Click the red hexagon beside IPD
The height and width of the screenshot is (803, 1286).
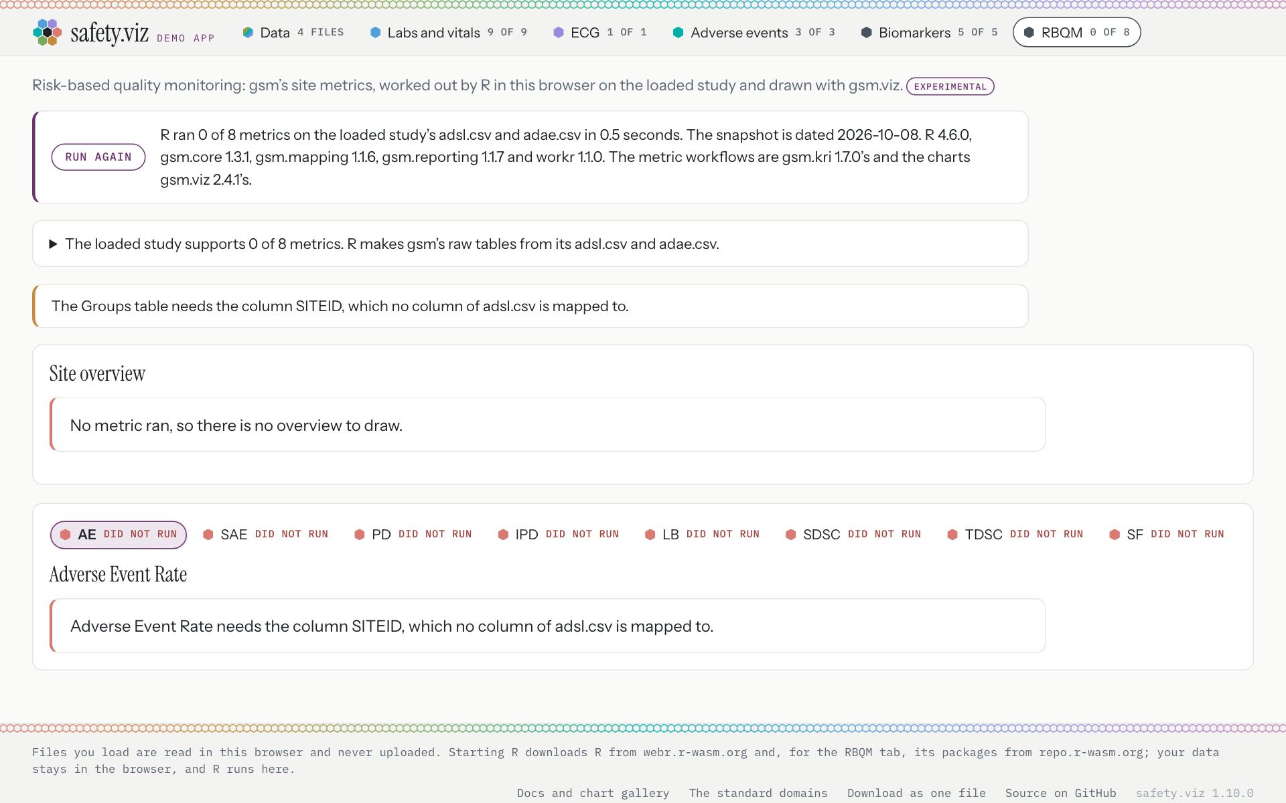503,535
